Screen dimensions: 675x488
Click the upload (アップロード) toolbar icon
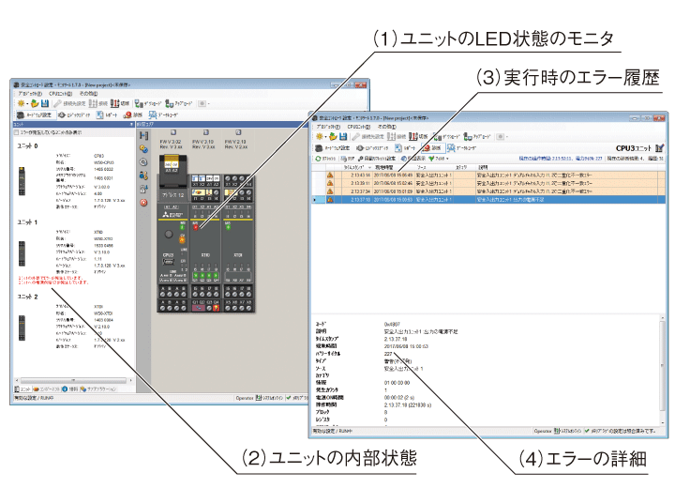(178, 103)
